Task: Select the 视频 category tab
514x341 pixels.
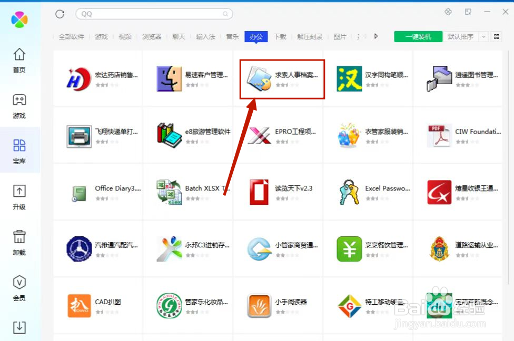Action: 125,36
